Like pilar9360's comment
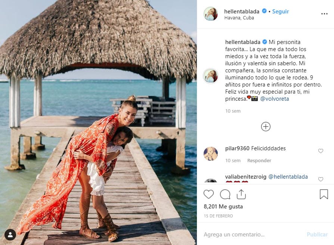 pos(321,151)
